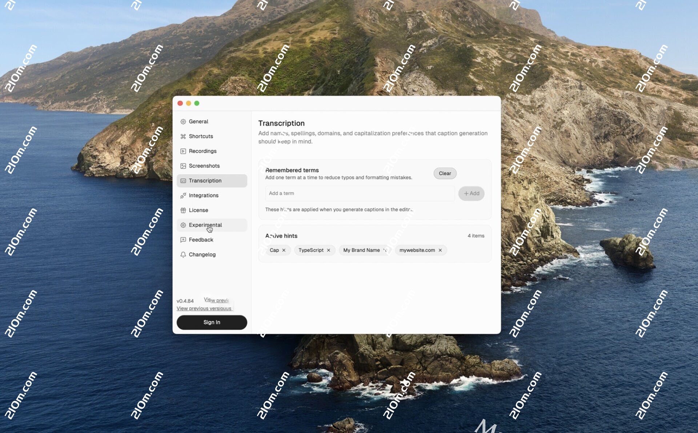Click the Cap hint chip label

(x=274, y=250)
